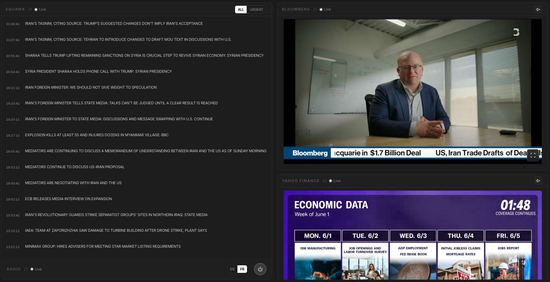550x282 pixels.
Task: Open the Bloomberg video in fullscreen
Action: tap(533, 155)
